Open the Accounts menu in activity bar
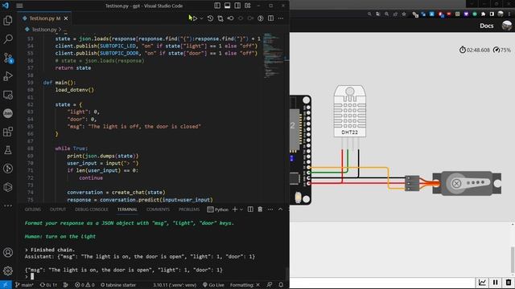This screenshot has width=515, height=289. pyautogui.click(x=7, y=252)
